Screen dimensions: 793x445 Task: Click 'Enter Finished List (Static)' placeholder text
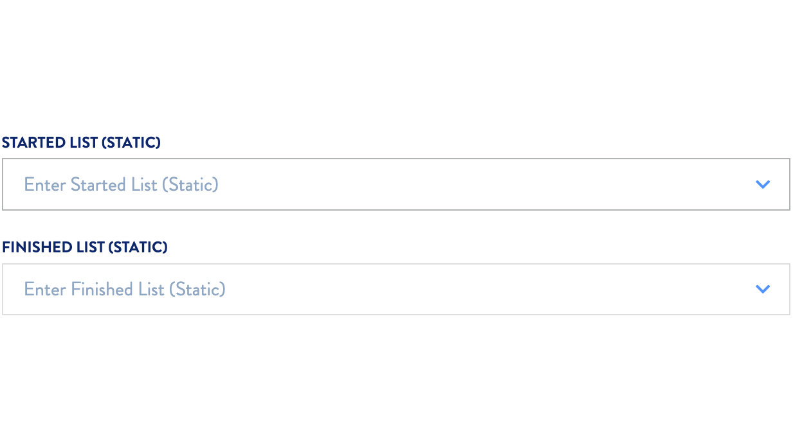pos(125,290)
